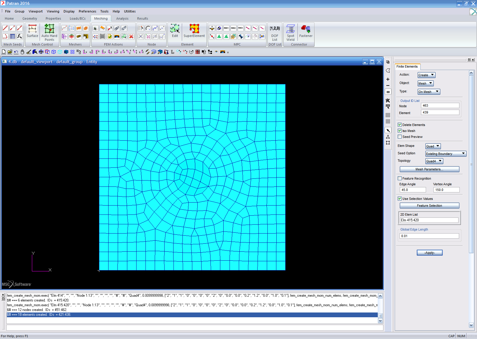Image resolution: width=477 pixels, height=339 pixels.
Task: Click the Undo toolbar icon
Action: point(16,52)
